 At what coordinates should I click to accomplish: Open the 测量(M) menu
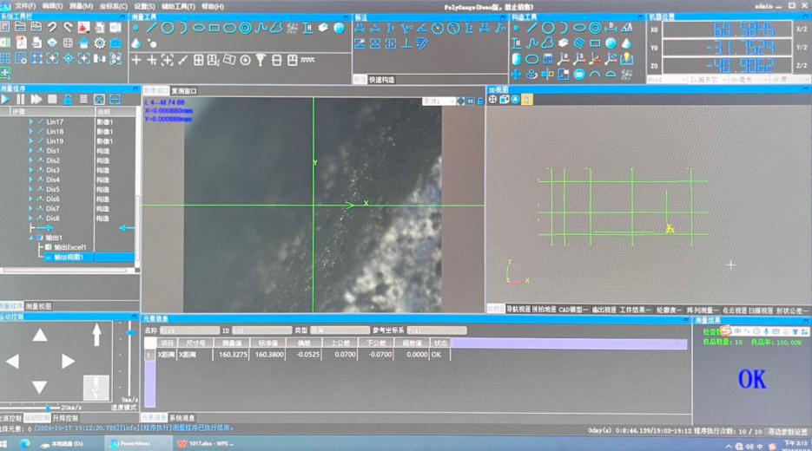tap(81, 6)
